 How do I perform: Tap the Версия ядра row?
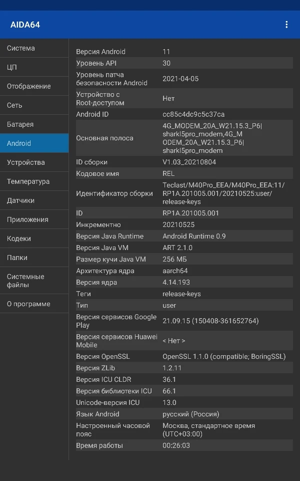184,282
